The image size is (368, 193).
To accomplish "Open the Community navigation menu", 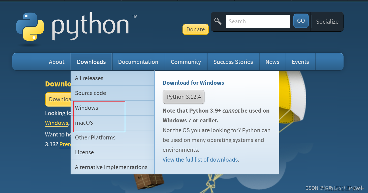I will point(186,62).
